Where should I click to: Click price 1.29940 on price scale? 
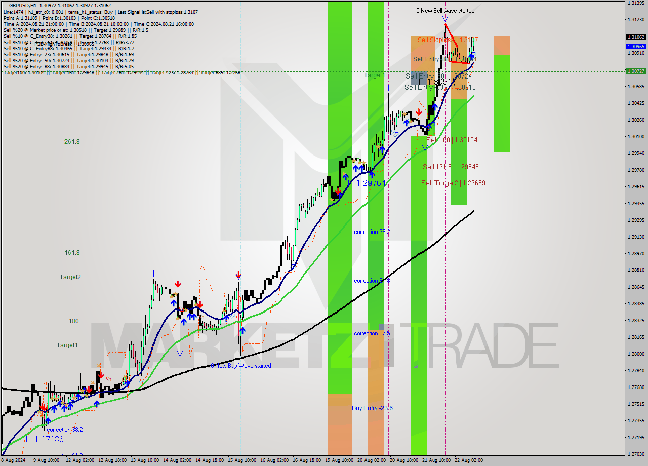coord(636,153)
